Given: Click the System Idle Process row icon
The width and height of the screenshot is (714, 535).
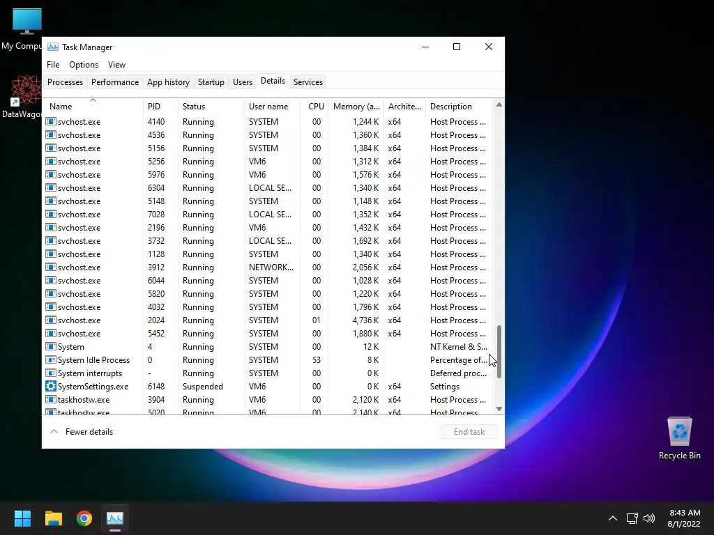Looking at the screenshot, I should [50, 360].
